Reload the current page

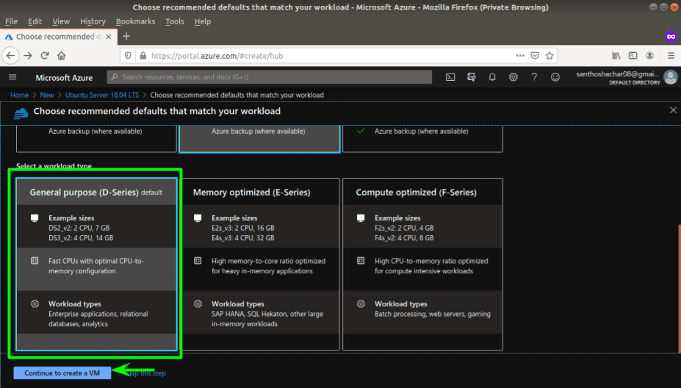click(44, 56)
